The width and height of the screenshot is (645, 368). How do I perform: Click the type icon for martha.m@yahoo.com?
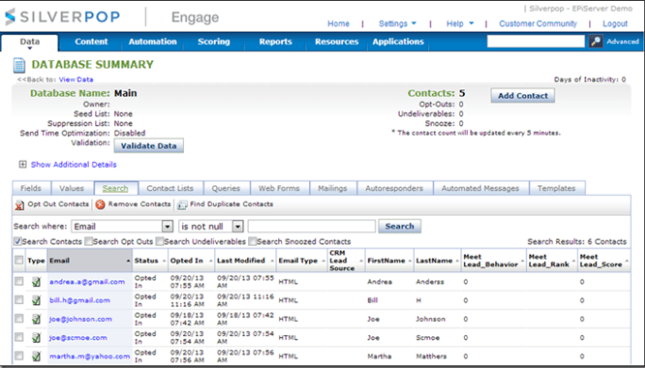click(36, 356)
